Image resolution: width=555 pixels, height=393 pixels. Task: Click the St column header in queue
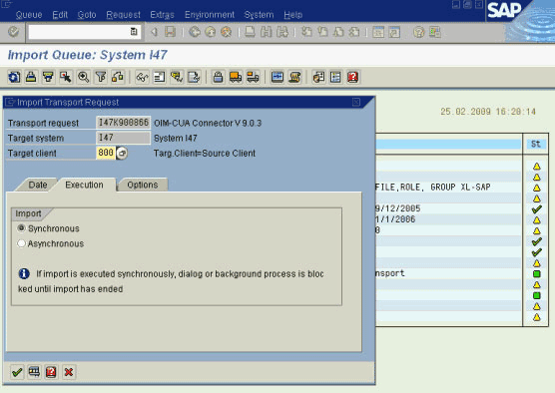point(535,144)
